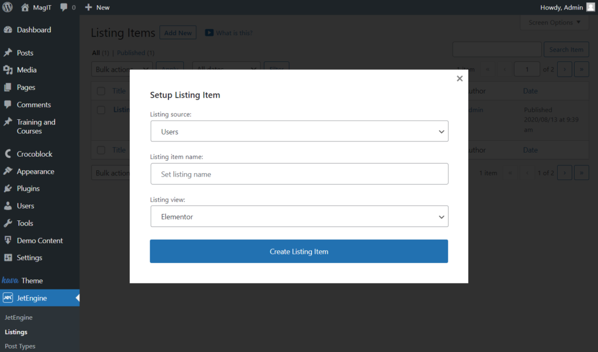Sort by top Date column header
This screenshot has height=352, width=598.
click(530, 91)
